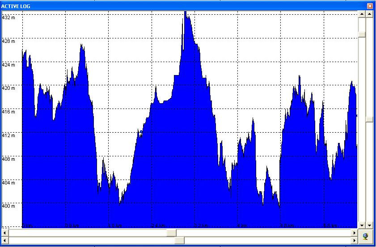Click lower horizontal scrollbar thumb
The width and height of the screenshot is (376, 247).
(x=180, y=240)
